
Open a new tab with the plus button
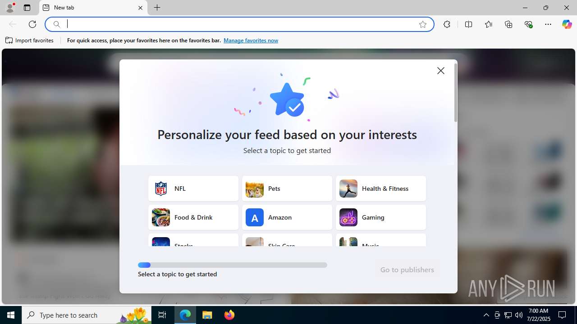(157, 8)
